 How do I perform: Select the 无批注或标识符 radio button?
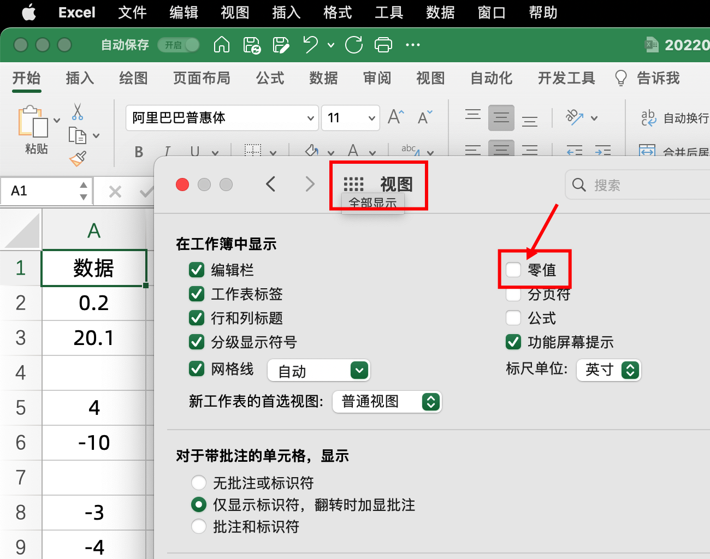pyautogui.click(x=199, y=483)
